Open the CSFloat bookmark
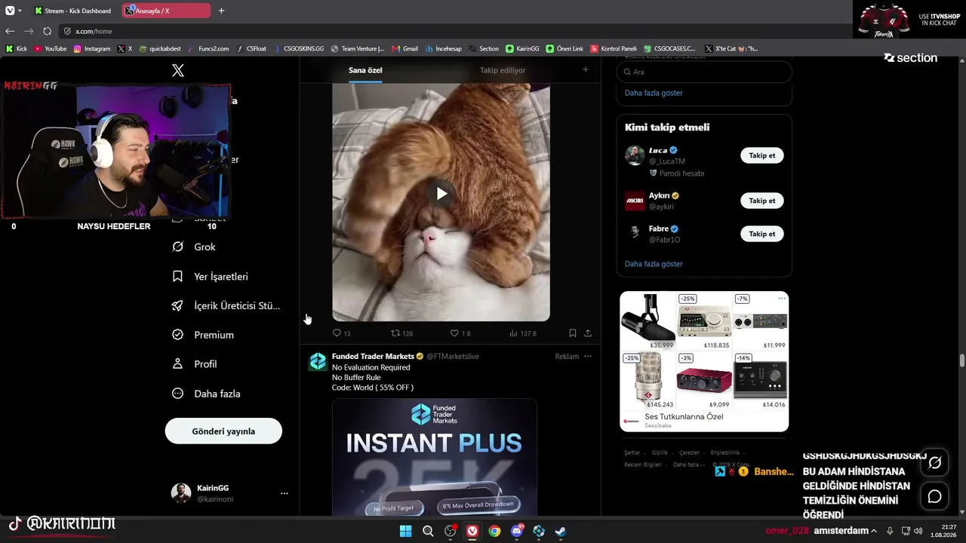 [251, 48]
